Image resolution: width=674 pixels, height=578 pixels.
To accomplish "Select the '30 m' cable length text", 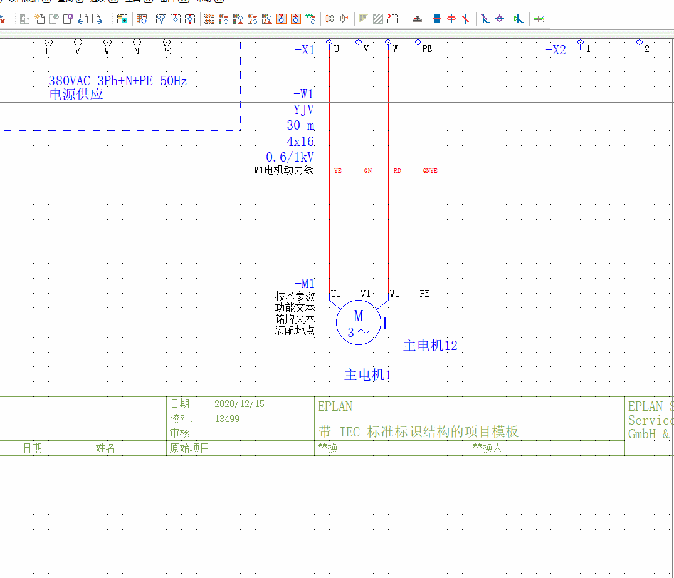I will click(x=300, y=125).
